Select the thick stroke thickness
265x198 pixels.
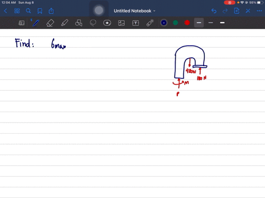[x=222, y=23]
